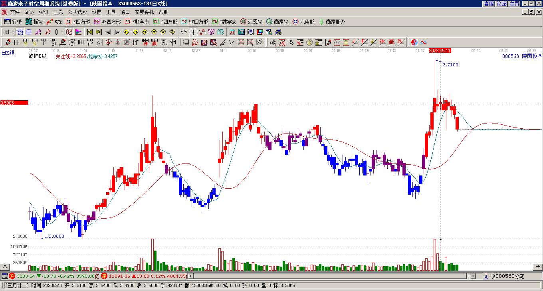543x291 pixels.
Task: Click the 论坛 forum button
Action: point(501,4)
